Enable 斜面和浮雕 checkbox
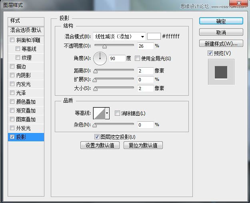The height and width of the screenshot is (203, 250). (x=12, y=40)
